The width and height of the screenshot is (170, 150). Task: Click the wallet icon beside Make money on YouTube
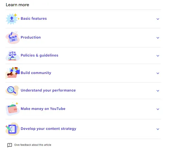tap(13, 109)
